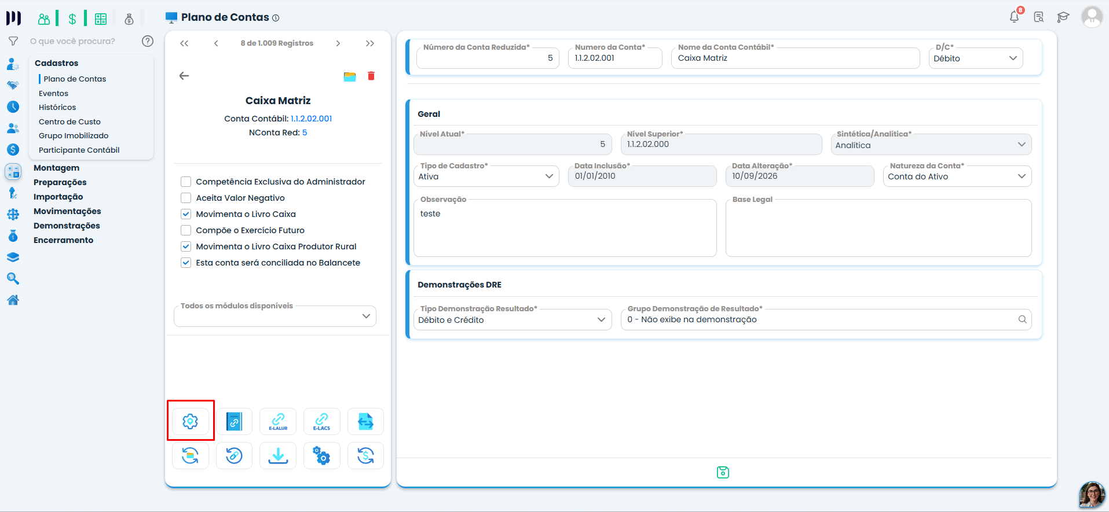
Task: Click the blue gear settings button
Action: coord(191,421)
